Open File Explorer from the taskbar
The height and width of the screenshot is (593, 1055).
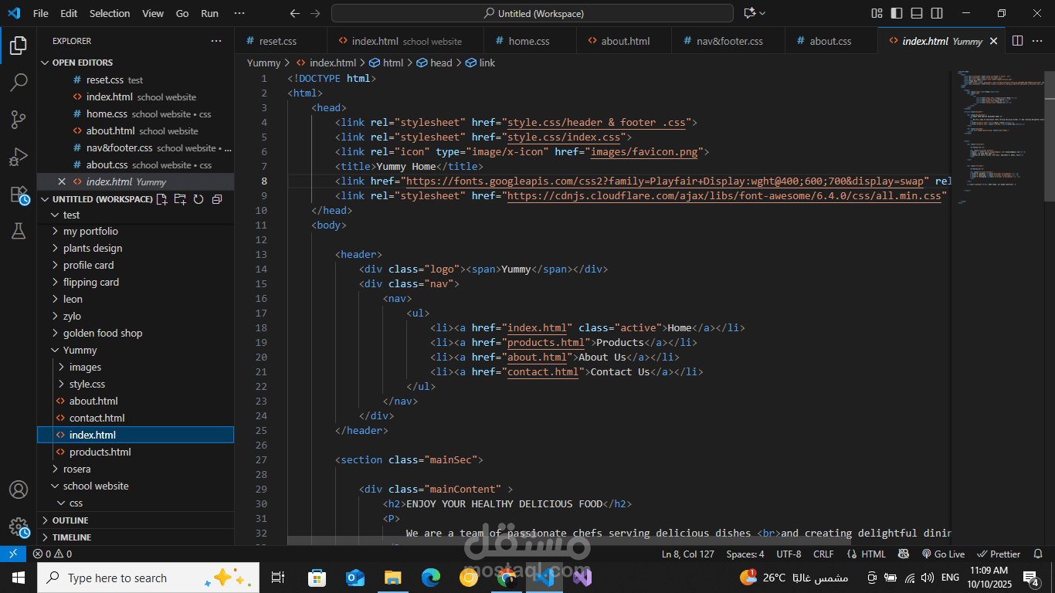[393, 578]
